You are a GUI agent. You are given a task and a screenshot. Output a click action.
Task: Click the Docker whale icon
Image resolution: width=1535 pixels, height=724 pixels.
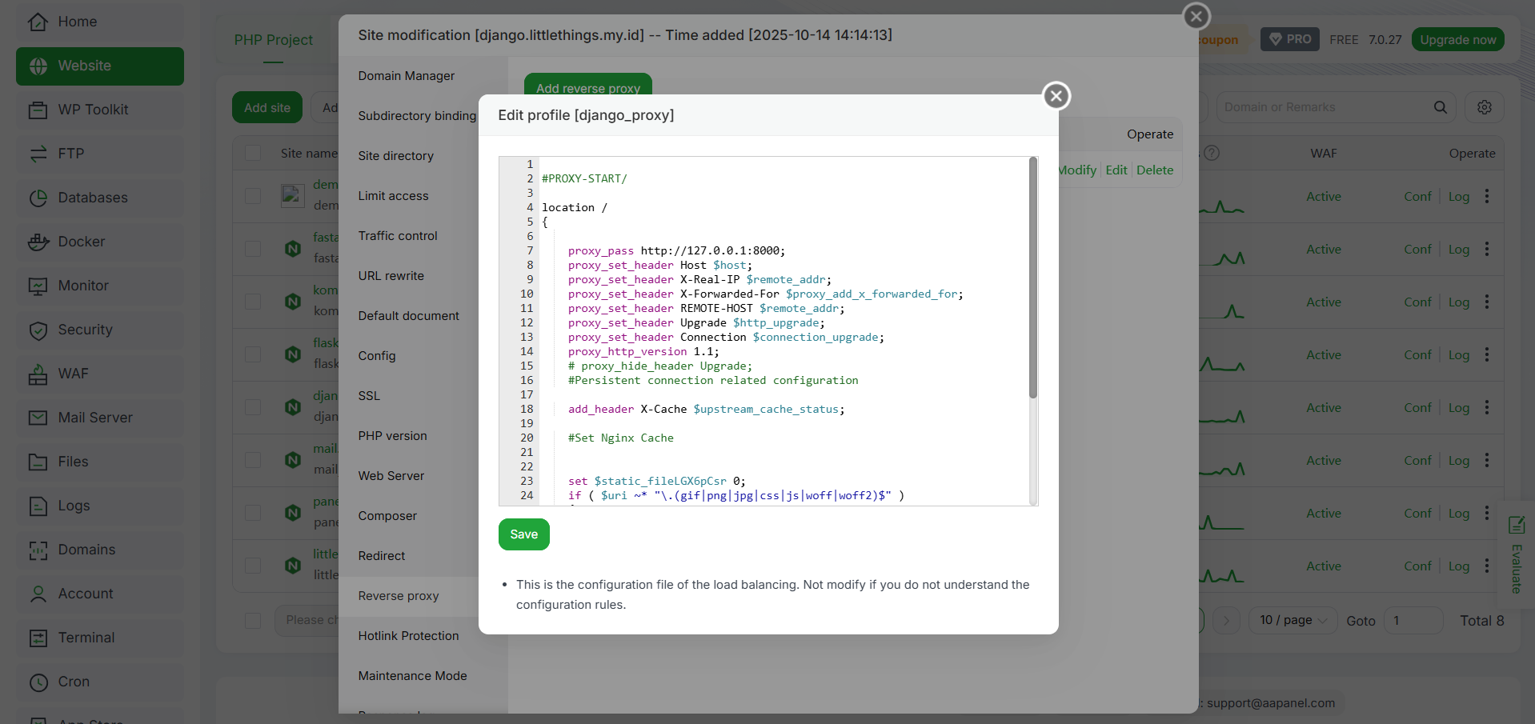(38, 242)
